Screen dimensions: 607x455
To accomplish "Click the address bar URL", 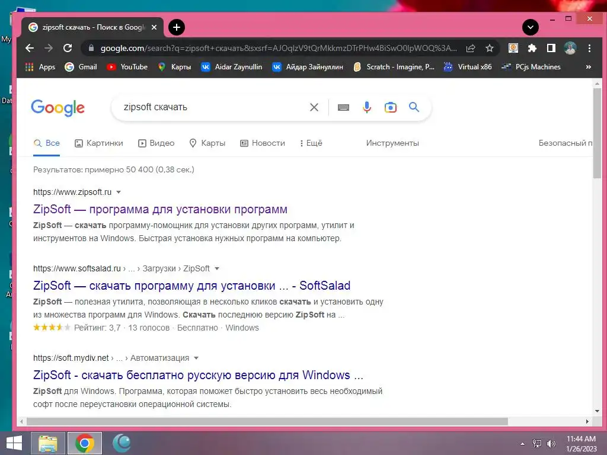I will pyautogui.click(x=279, y=48).
